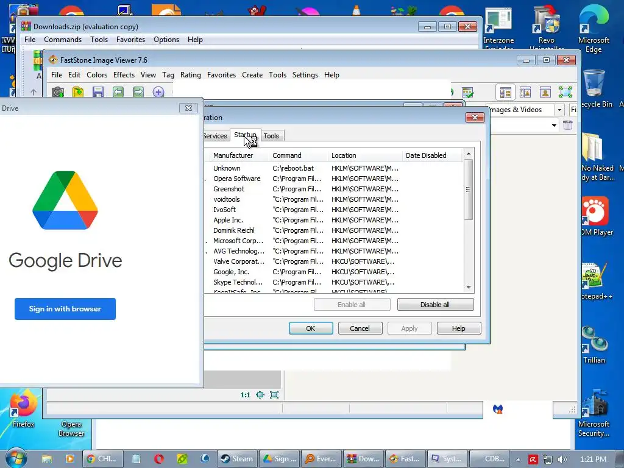Click the startup list scrollbar down arrow
Screen dimensions: 624x468
(469, 288)
